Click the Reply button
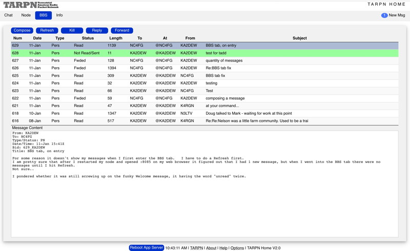The height and width of the screenshot is (251, 410). click(97, 30)
